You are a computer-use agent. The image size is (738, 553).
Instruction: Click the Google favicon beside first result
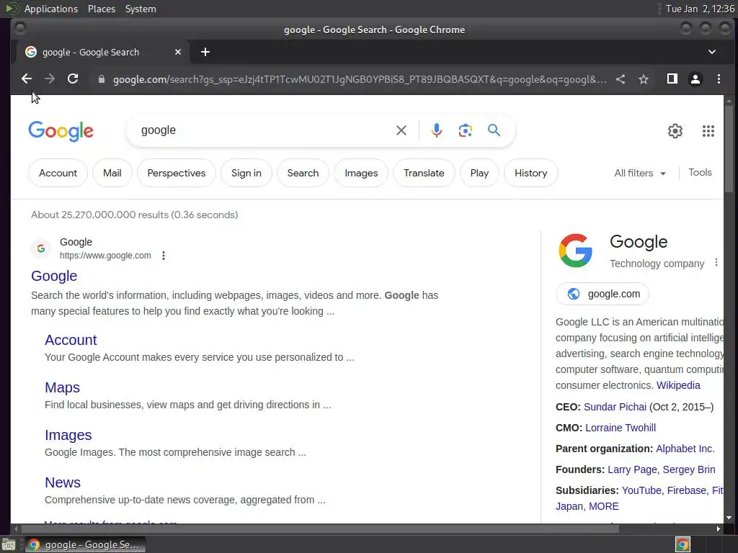click(41, 248)
